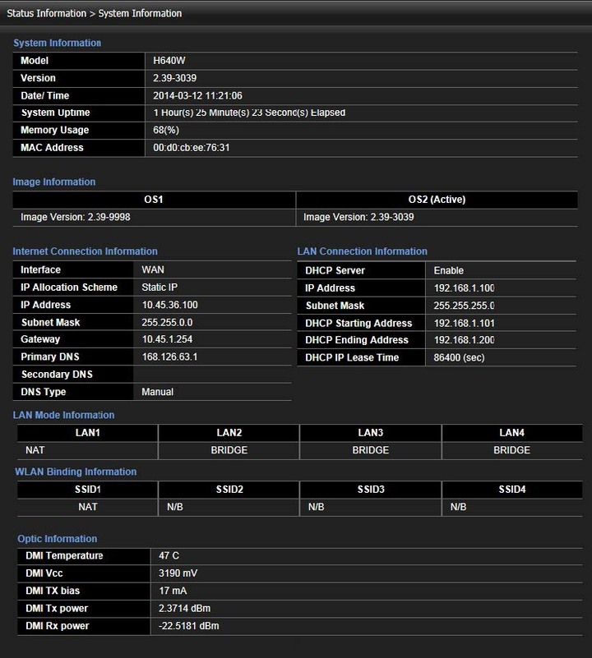Select the model value H640W

click(x=169, y=61)
